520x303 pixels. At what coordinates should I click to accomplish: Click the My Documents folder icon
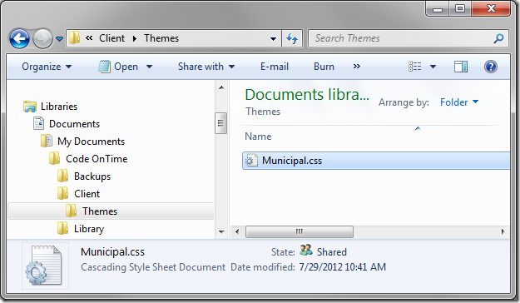[47, 141]
